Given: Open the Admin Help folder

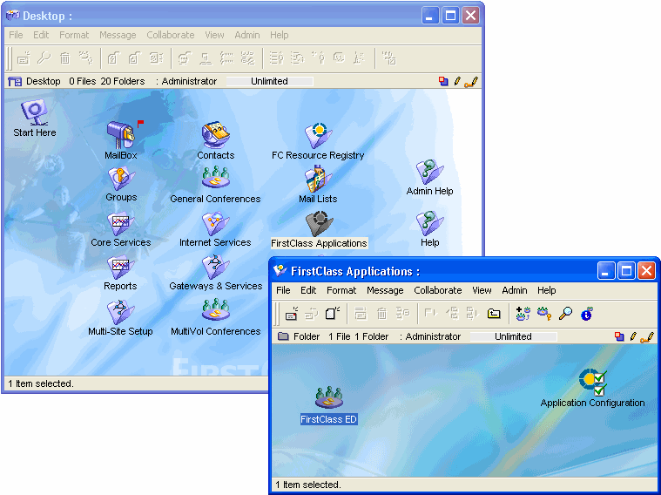Looking at the screenshot, I should point(429,172).
